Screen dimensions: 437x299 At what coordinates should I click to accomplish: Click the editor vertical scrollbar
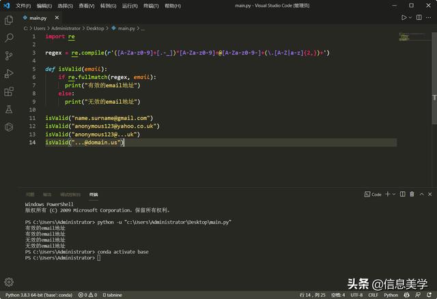[x=434, y=78]
